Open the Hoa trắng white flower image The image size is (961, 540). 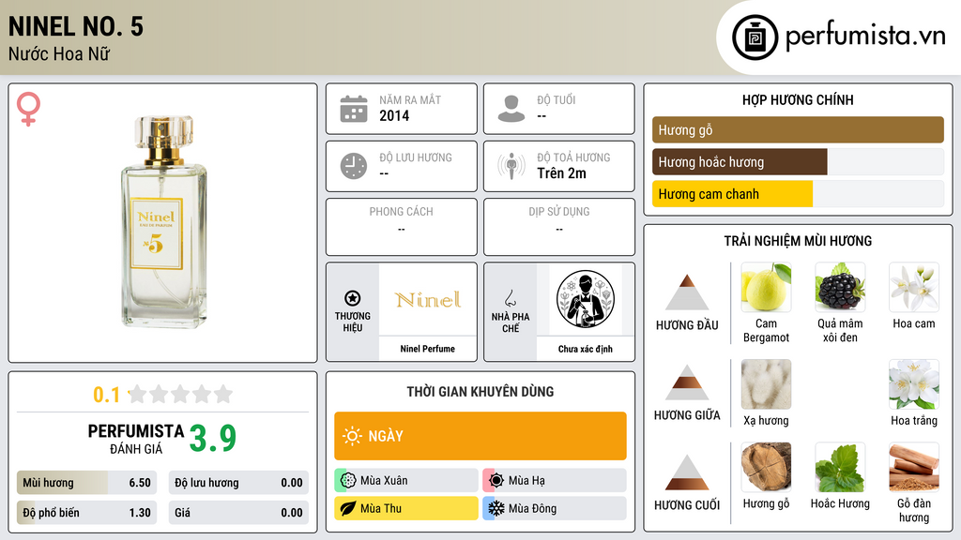[914, 383]
